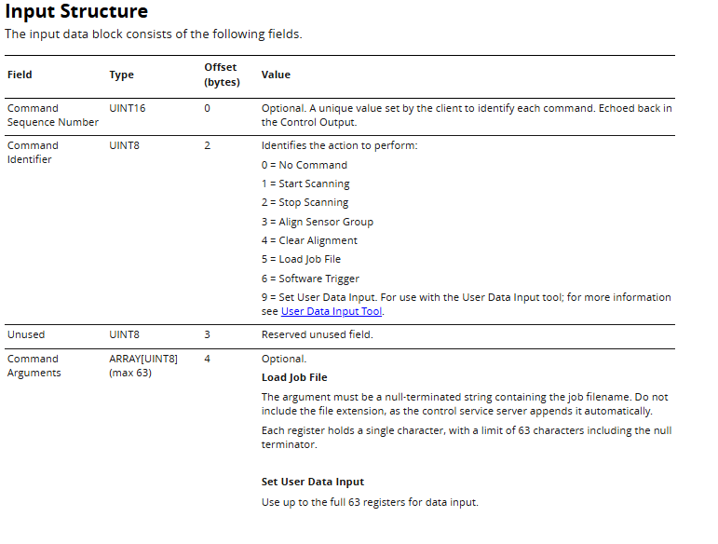Click the Set User Data Input subheading
The height and width of the screenshot is (544, 718).
coord(313,483)
